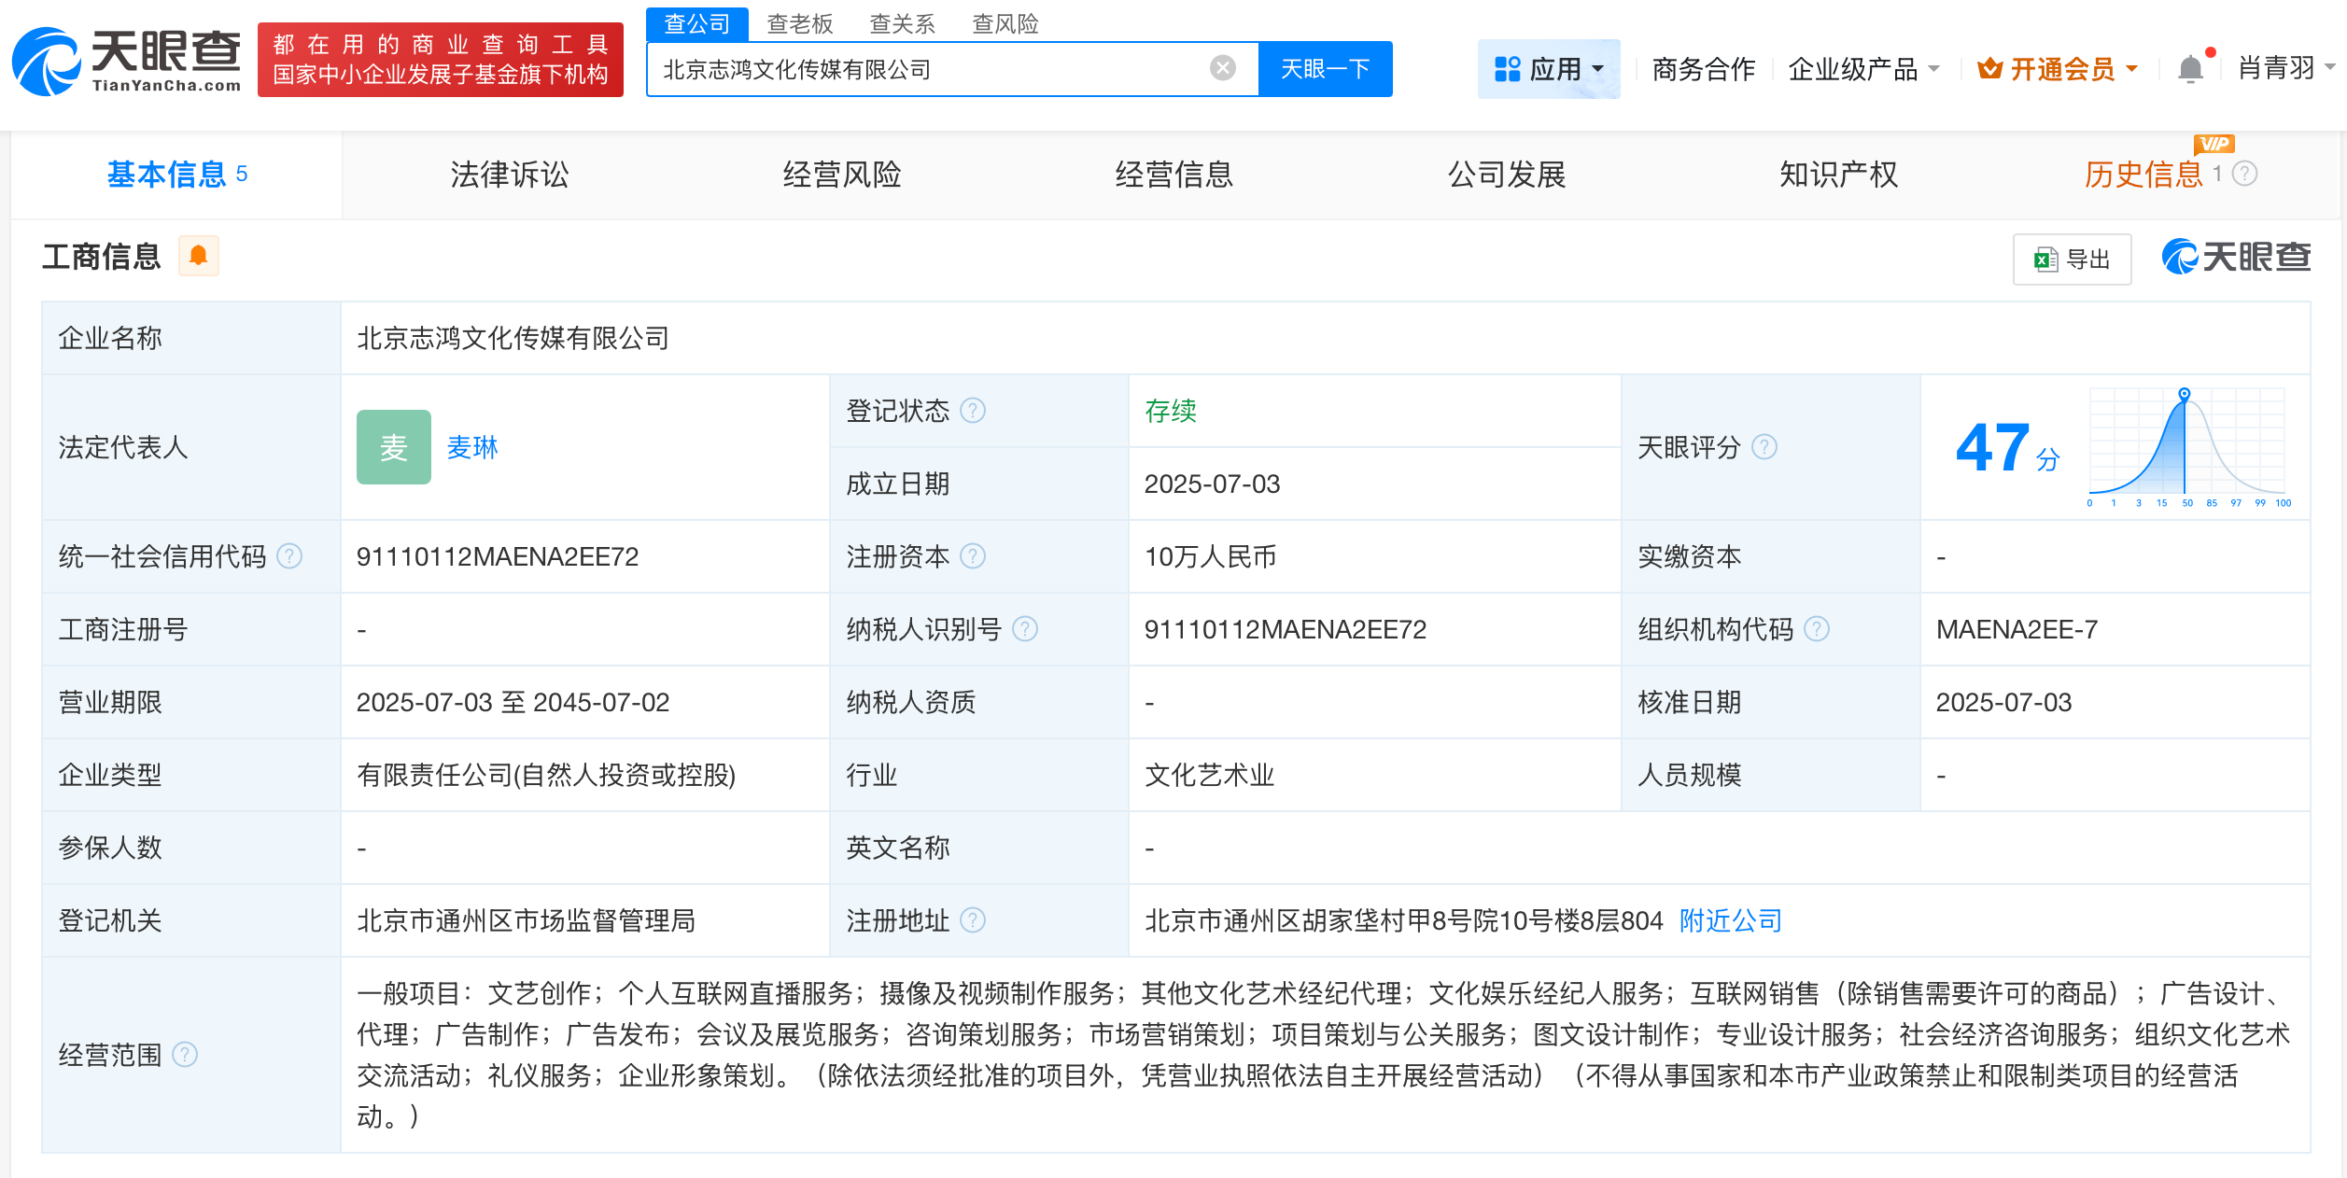Viewport: 2347px width, 1178px height.
Task: Open the 法律诉讼 tab
Action: (x=509, y=175)
